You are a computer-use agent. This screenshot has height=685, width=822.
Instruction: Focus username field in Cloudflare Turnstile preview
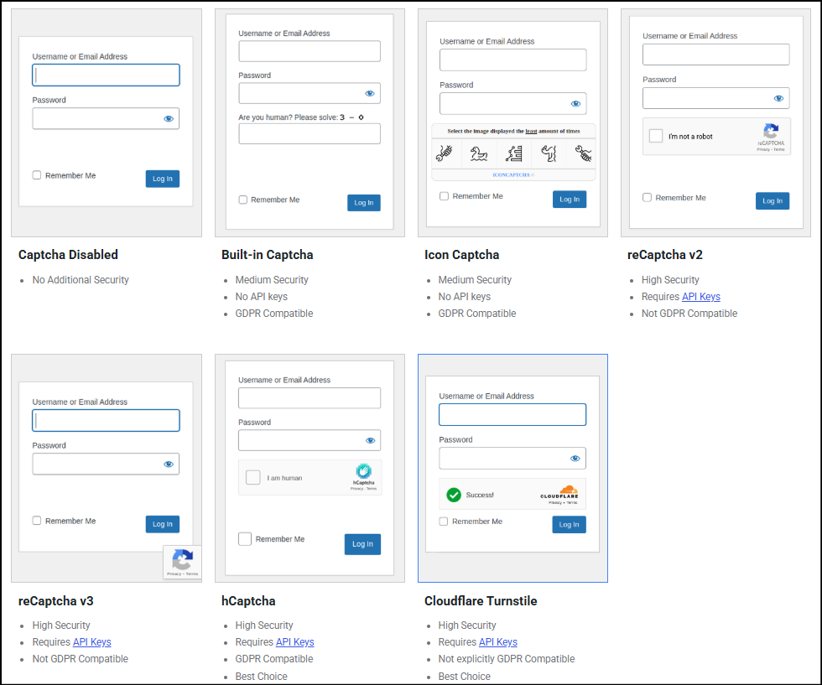pos(512,414)
